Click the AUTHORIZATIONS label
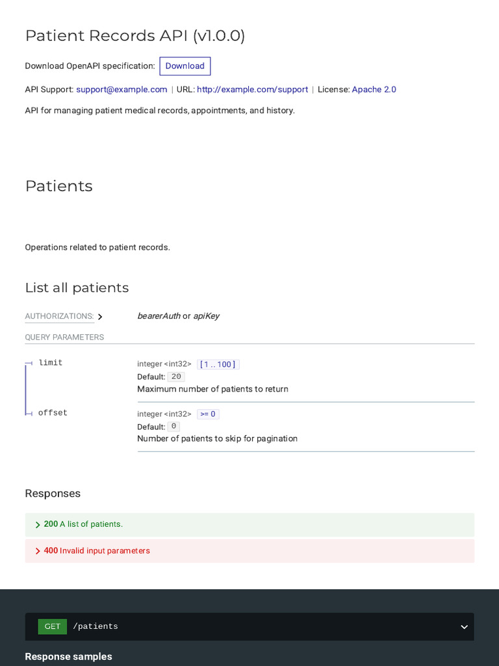Image resolution: width=499 pixels, height=666 pixels. click(59, 316)
